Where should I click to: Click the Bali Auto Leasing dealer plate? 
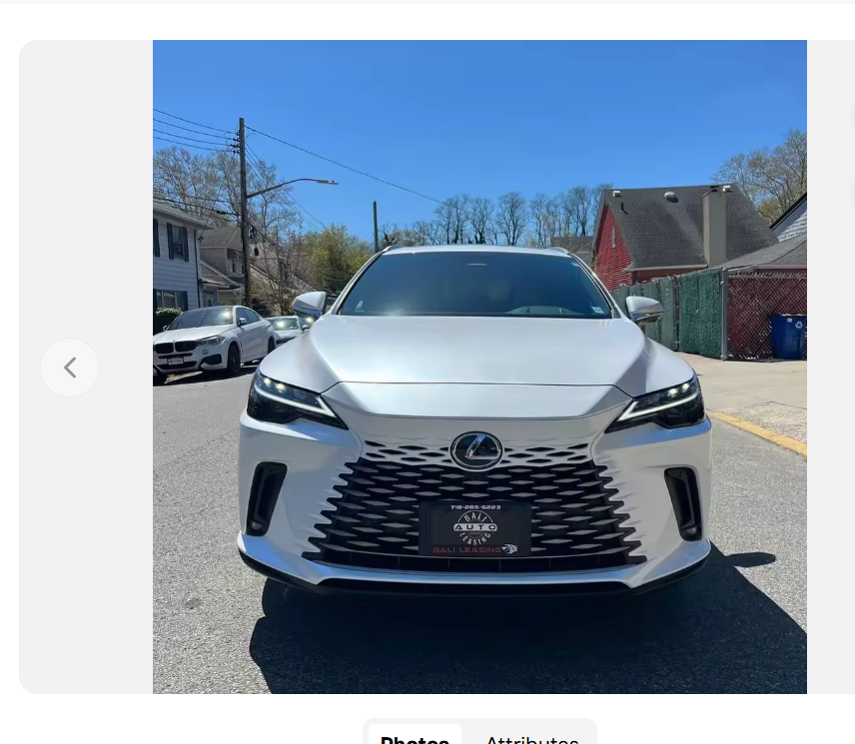click(474, 528)
